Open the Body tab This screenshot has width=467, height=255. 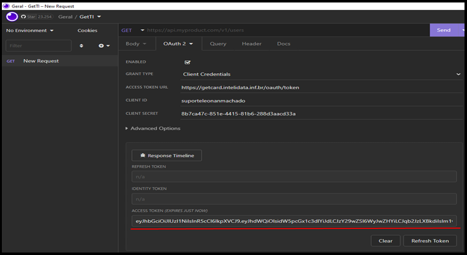(x=136, y=43)
